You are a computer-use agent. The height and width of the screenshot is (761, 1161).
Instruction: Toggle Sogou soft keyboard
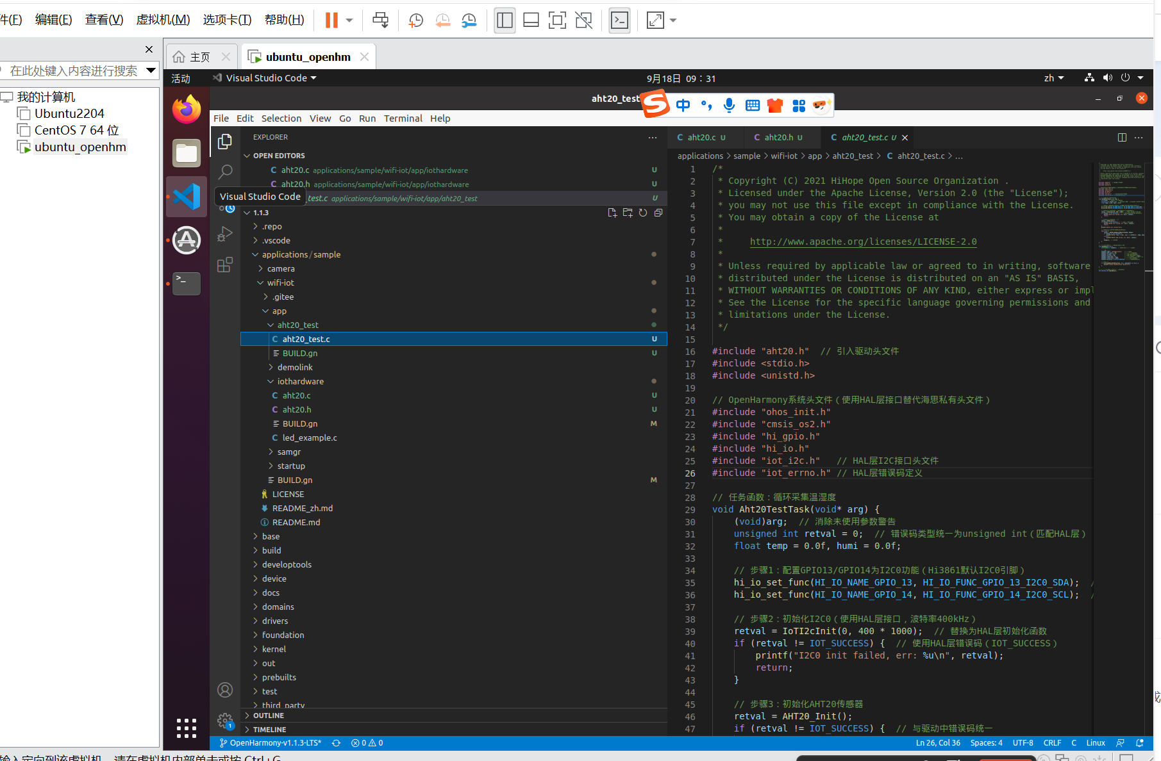[x=753, y=105]
